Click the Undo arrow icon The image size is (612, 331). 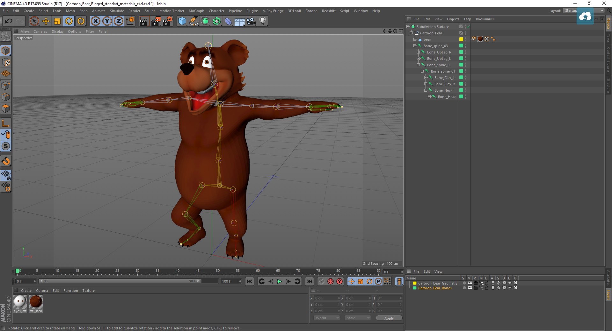8,21
